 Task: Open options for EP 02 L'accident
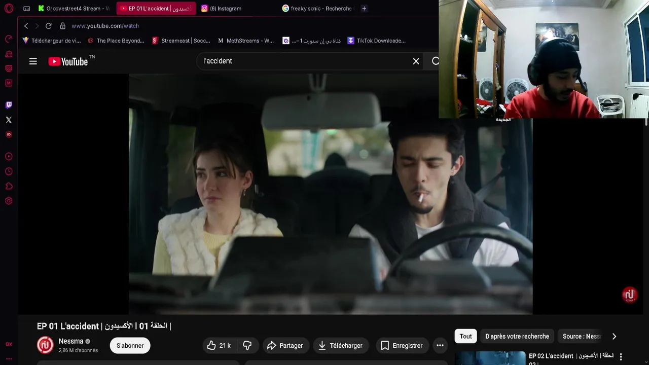(621, 357)
